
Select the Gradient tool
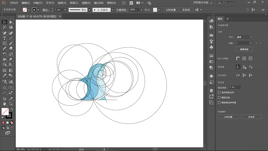11,70
